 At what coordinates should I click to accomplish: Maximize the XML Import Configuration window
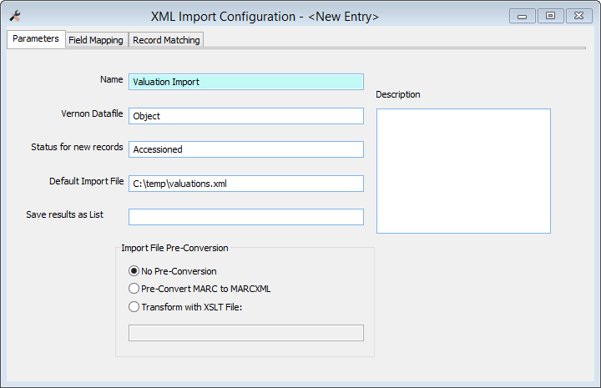click(550, 16)
